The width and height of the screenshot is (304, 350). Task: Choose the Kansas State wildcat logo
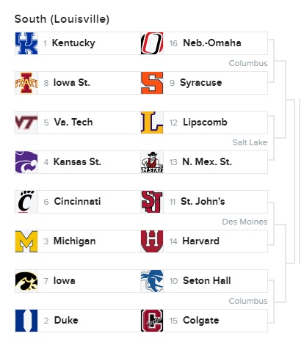pyautogui.click(x=26, y=162)
